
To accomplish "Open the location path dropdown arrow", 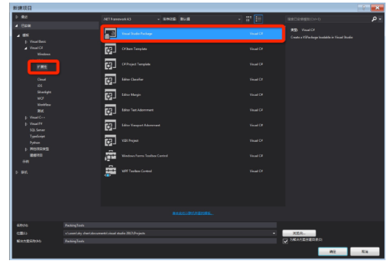I will pyautogui.click(x=274, y=234).
